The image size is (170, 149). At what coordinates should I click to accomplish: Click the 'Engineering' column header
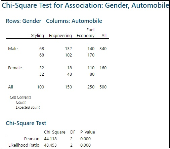[x=60, y=36]
